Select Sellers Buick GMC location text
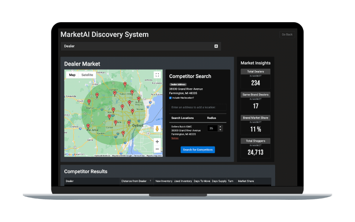The image size is (355, 222). 181,127
